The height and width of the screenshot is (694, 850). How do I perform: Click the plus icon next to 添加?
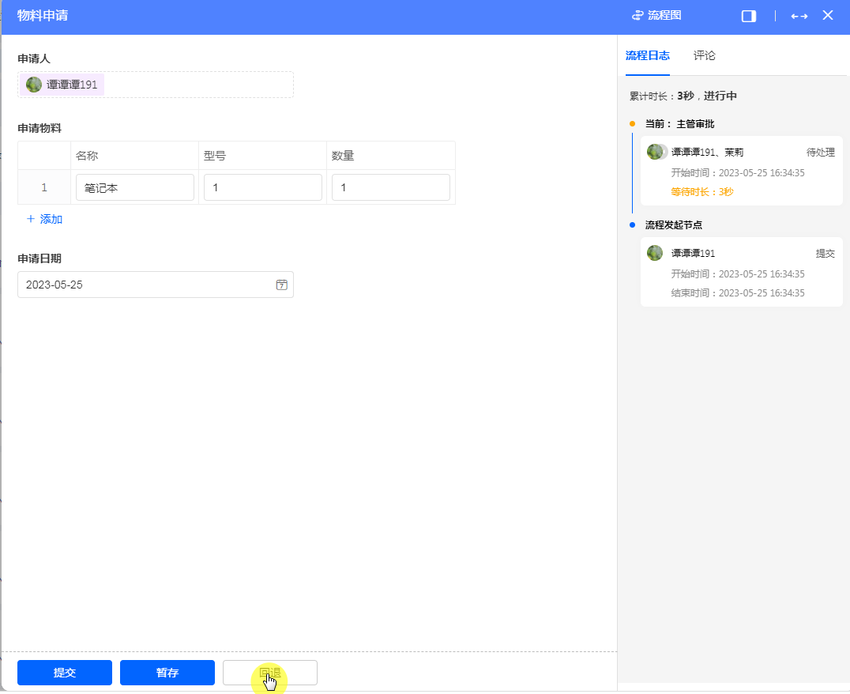(x=31, y=219)
